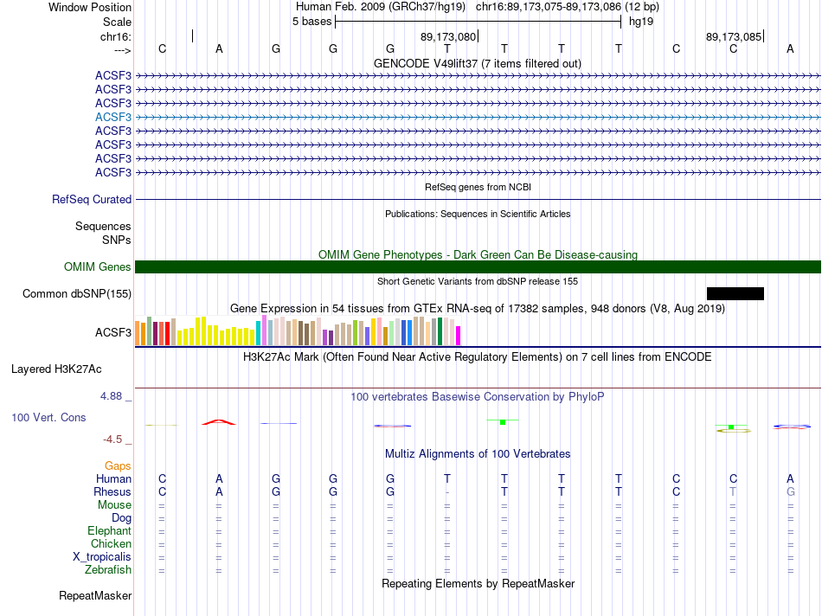Click the 89,173,085 position marker
Viewport: 822px width, 616px height.
[734, 36]
